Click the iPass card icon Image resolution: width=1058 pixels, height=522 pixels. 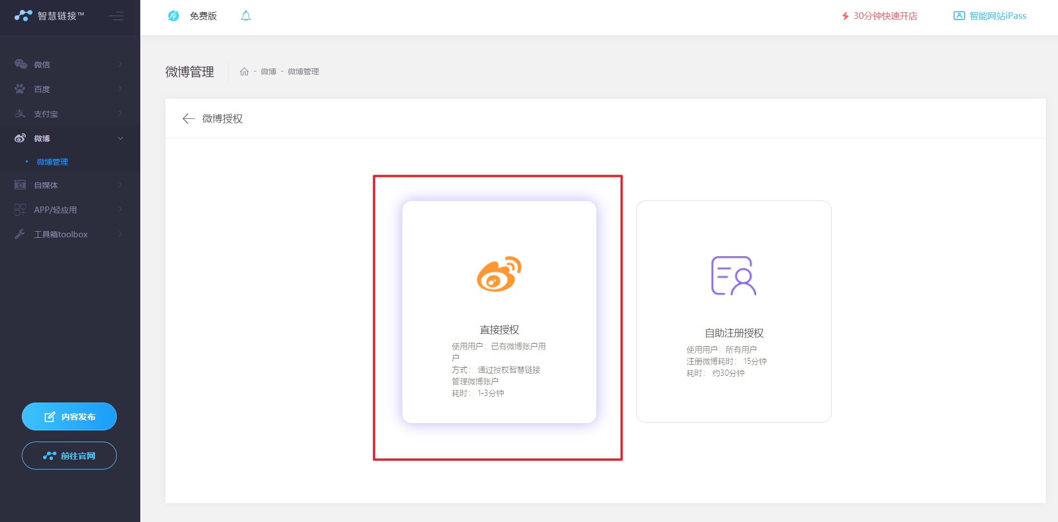[959, 16]
